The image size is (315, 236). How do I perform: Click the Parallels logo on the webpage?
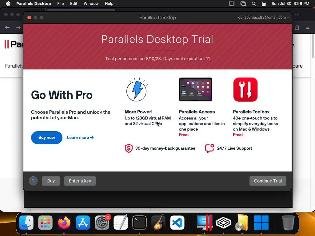click(x=14, y=44)
